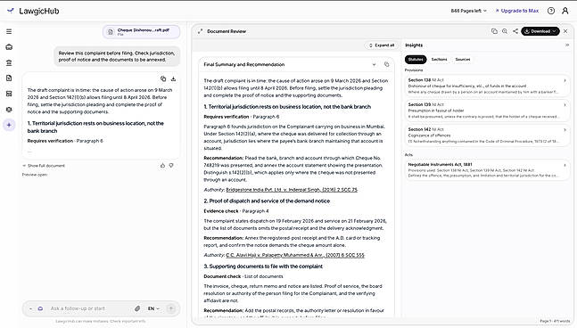This screenshot has width=577, height=328.
Task: Click the purple assistant mode icon in chat input
Action: (x=40, y=308)
